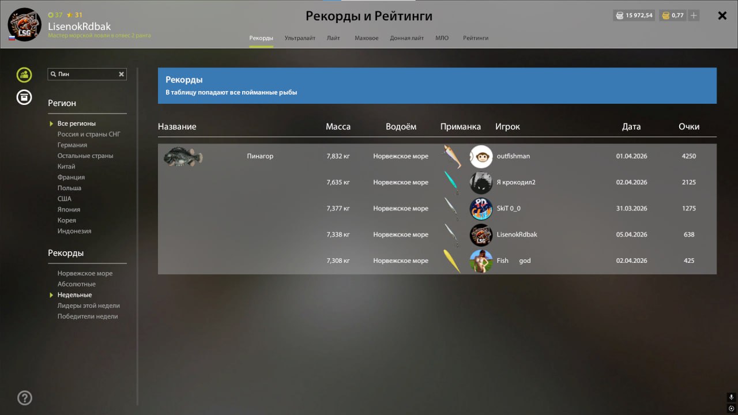
Task: Click the archive box icon in sidebar
Action: tap(24, 97)
